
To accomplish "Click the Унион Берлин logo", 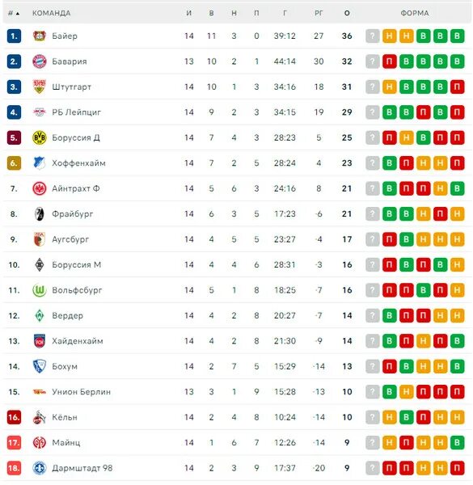I will [x=40, y=392].
